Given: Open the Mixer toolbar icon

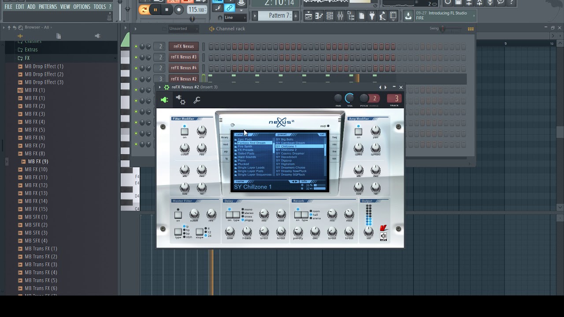Looking at the screenshot, I should tap(340, 16).
